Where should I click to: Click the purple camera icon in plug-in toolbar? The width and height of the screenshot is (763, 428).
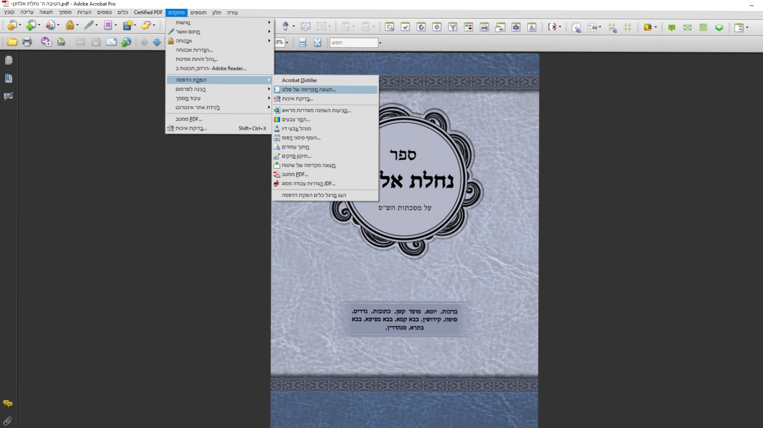click(x=516, y=27)
